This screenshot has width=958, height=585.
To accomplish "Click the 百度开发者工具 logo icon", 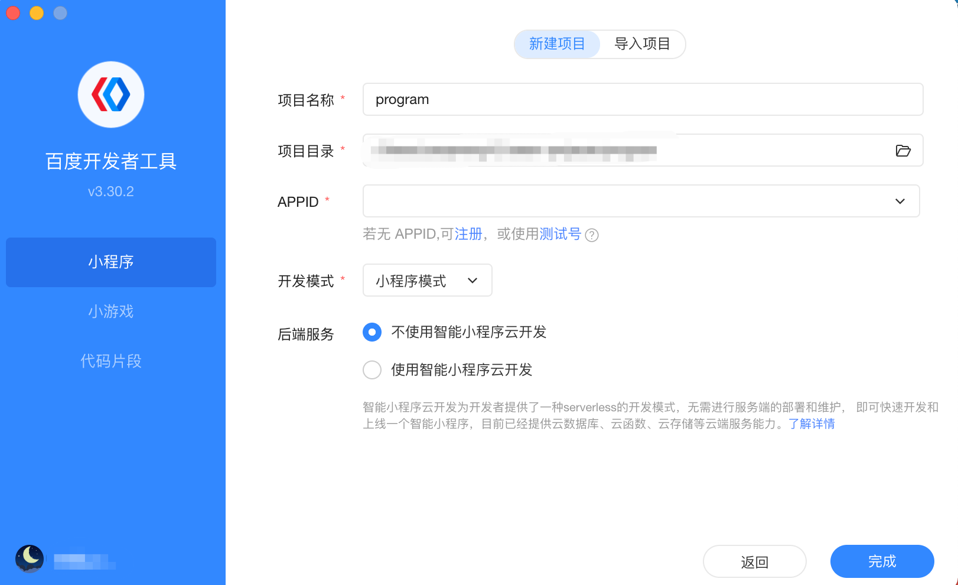I will (x=110, y=94).
